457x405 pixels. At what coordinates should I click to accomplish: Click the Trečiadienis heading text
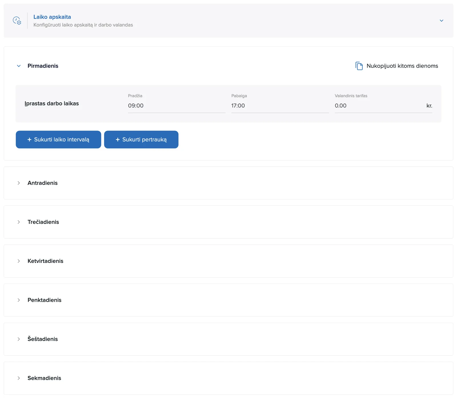(43, 222)
